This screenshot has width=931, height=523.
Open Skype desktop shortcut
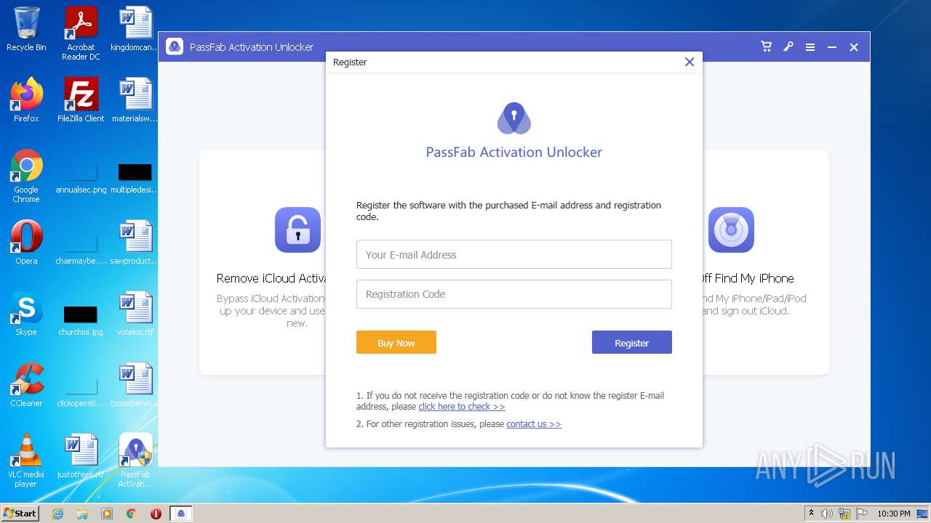coord(26,313)
